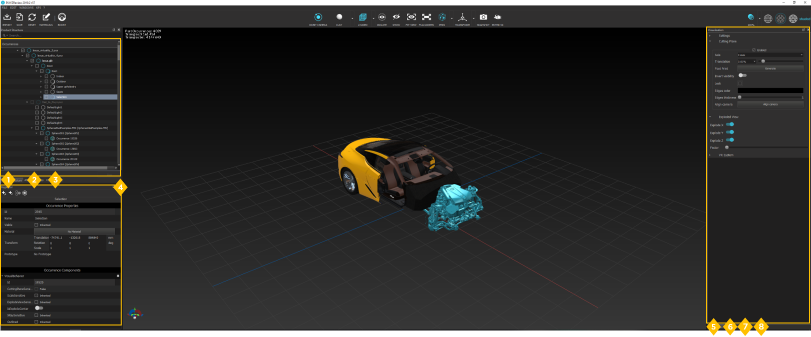Remove VisualBehavior component with its X button

tap(118, 276)
